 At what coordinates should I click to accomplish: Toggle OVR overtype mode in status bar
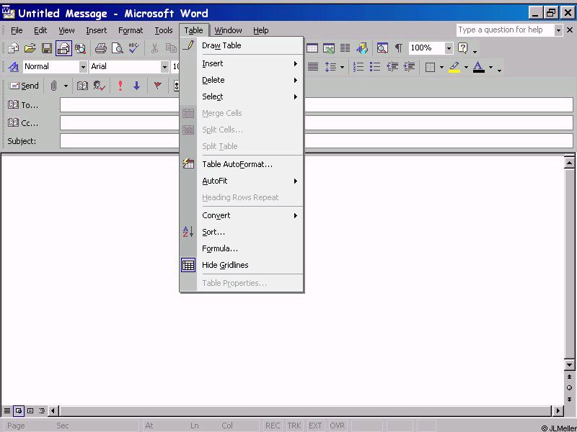(x=338, y=426)
